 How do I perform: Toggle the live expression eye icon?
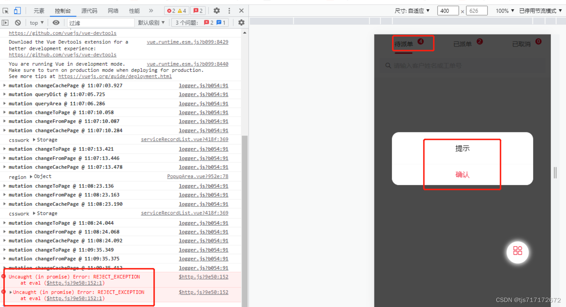(56, 23)
